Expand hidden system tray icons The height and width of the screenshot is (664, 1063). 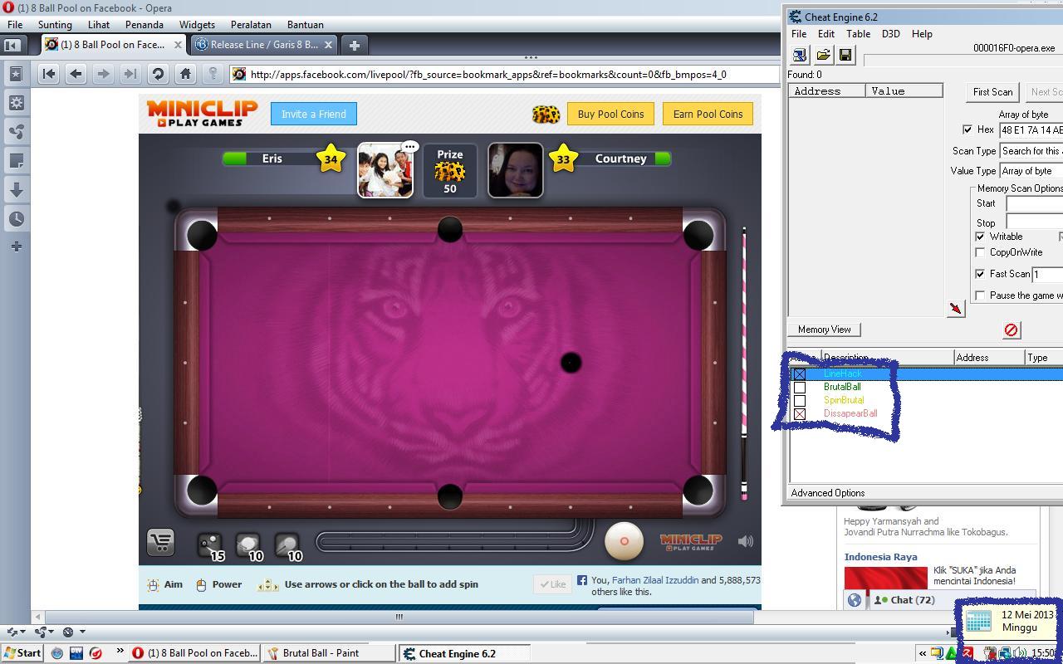point(922,653)
